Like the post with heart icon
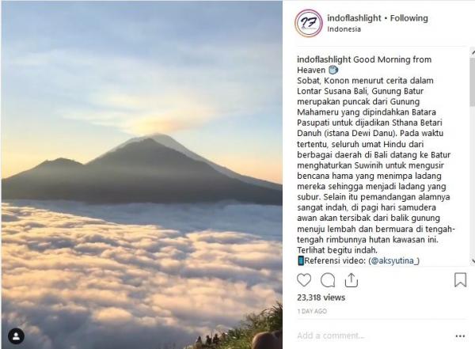 tap(304, 280)
